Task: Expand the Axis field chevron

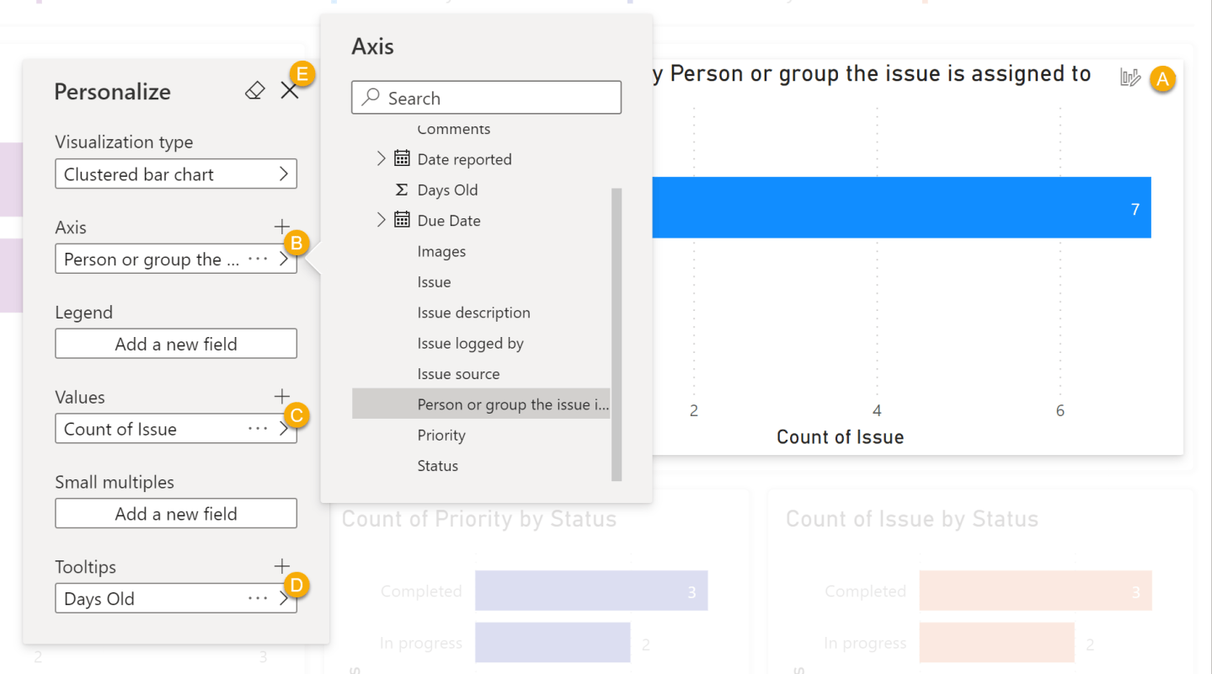Action: pos(284,259)
